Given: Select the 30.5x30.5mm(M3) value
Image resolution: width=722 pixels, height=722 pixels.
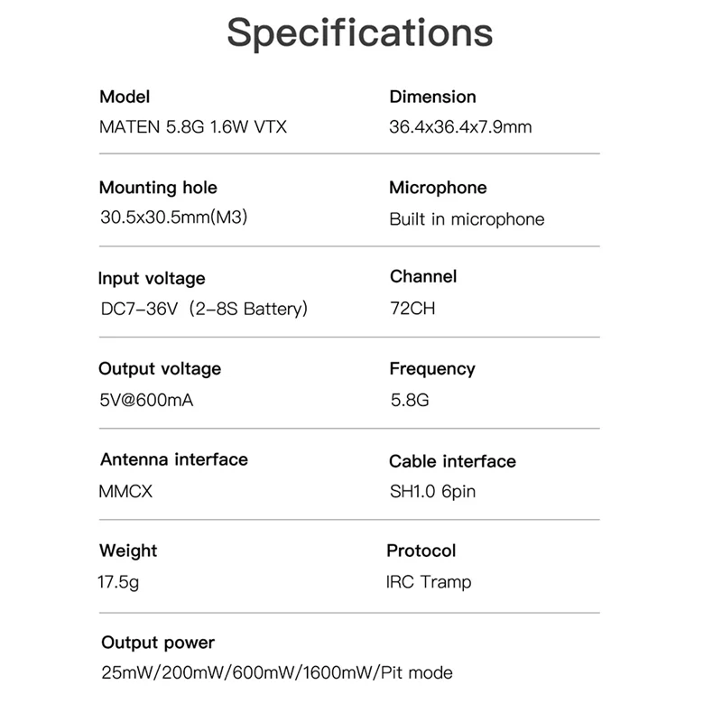Looking at the screenshot, I should point(174,217).
